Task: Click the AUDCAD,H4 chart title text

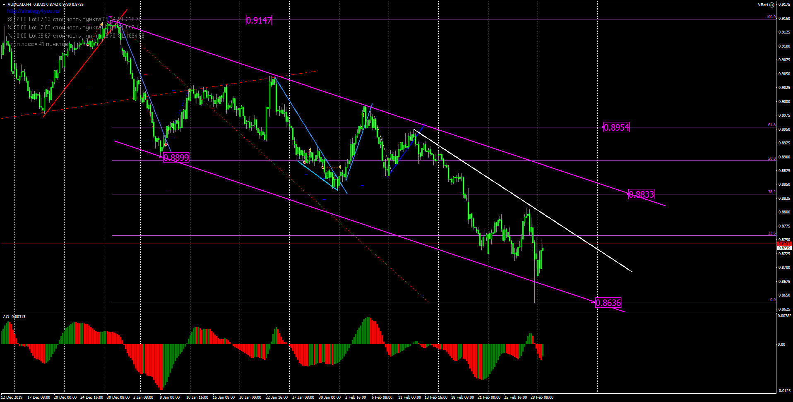Action: 19,5
